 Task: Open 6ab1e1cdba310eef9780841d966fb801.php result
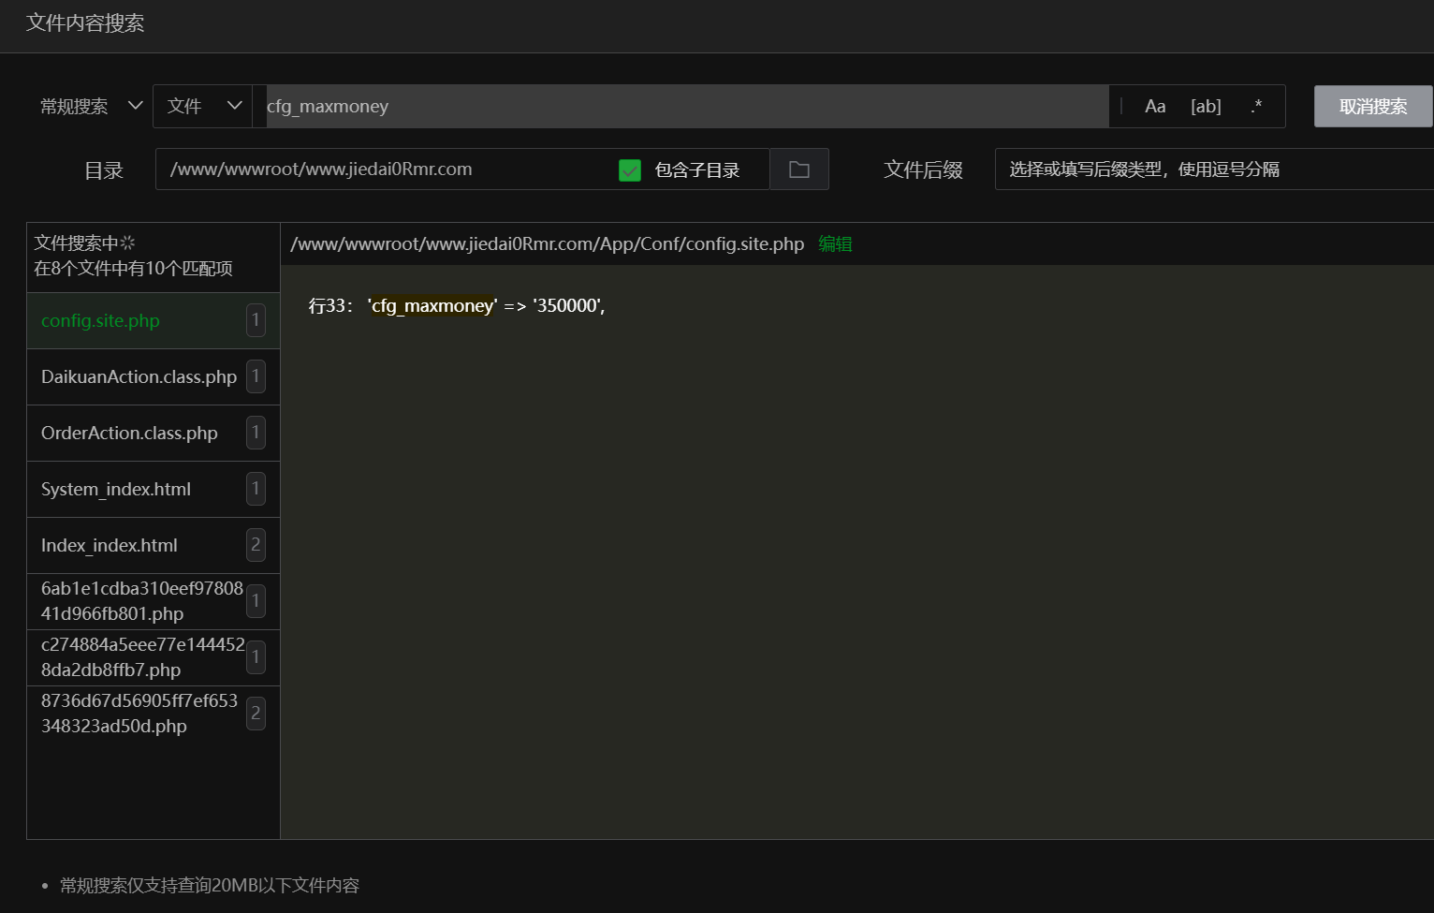coord(140,601)
